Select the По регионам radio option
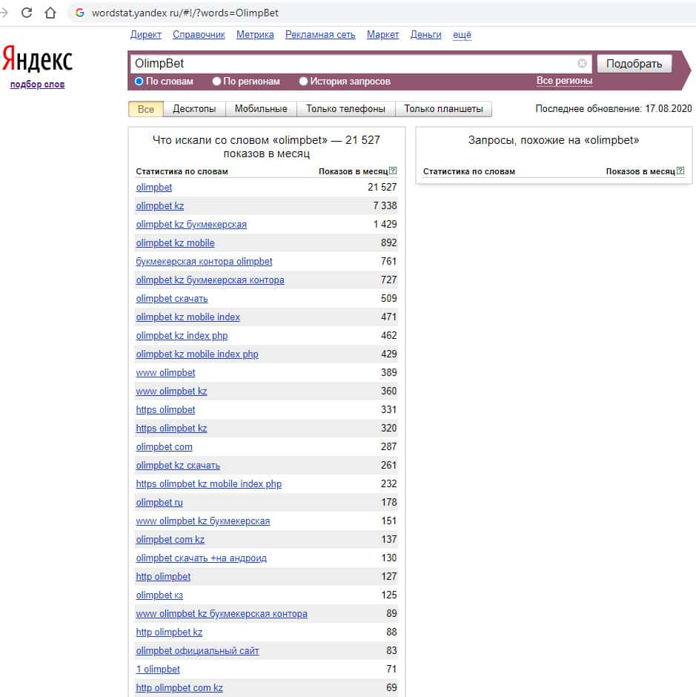The width and height of the screenshot is (696, 697). [216, 82]
